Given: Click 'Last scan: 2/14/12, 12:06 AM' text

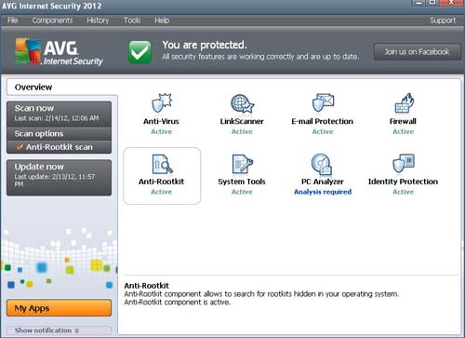Looking at the screenshot, I should tap(57, 118).
